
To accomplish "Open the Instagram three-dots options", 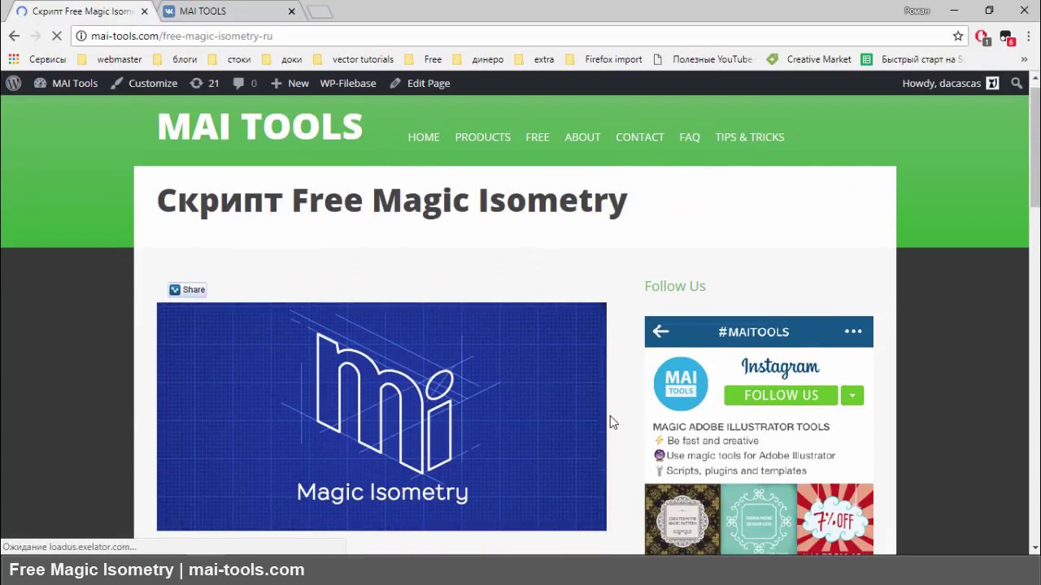I will (853, 331).
